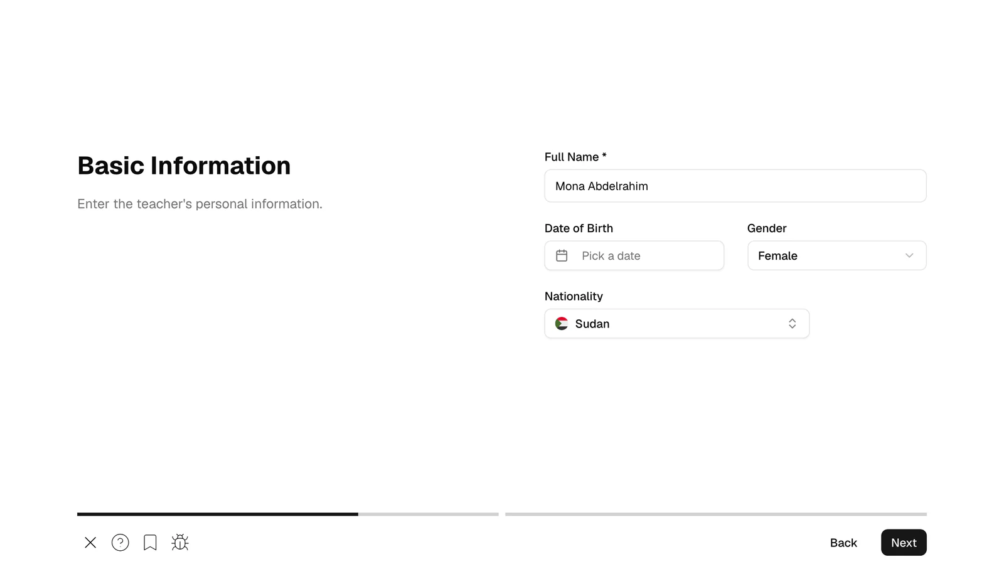The image size is (1004, 569).
Task: Click the Date of Birth label
Action: click(579, 228)
